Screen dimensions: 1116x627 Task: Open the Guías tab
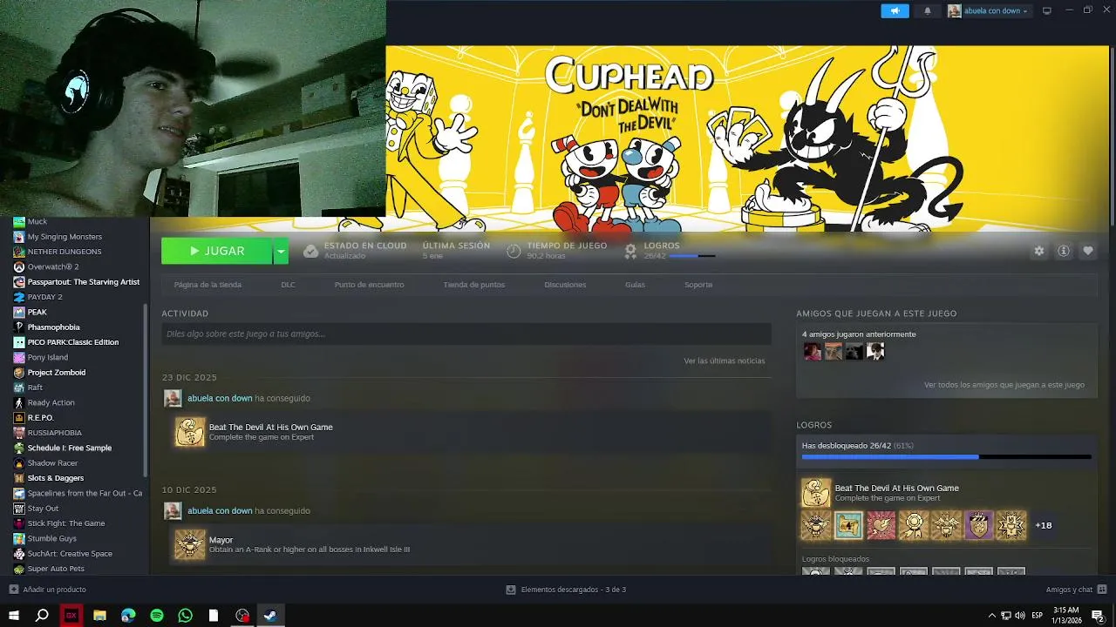click(x=635, y=285)
